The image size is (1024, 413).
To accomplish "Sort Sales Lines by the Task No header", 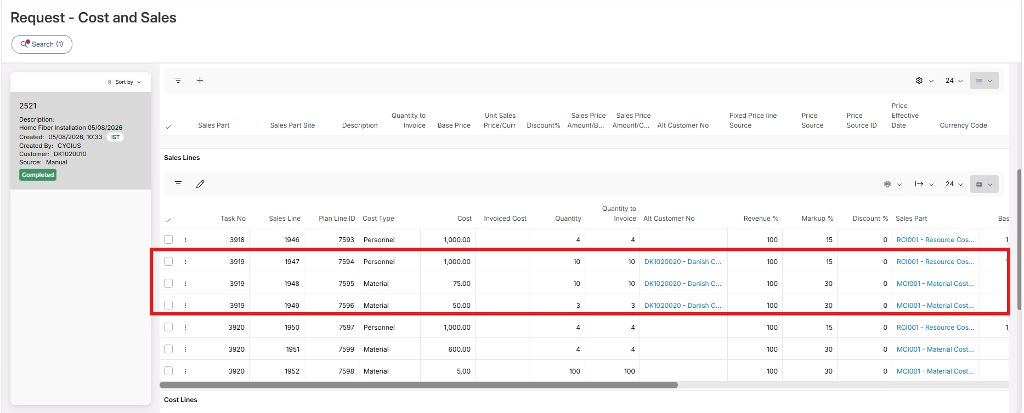I will (233, 219).
